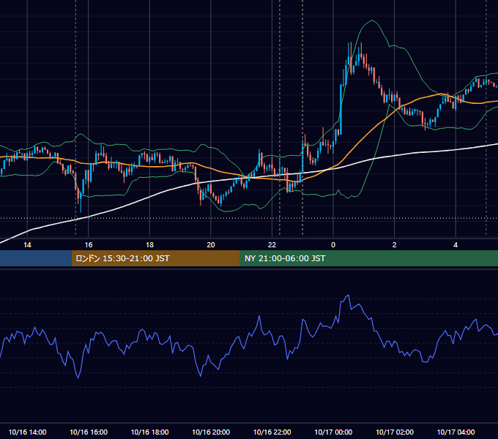
Task: Click the upper Bollinger band's peak after 01:00
Action: tap(371, 20)
